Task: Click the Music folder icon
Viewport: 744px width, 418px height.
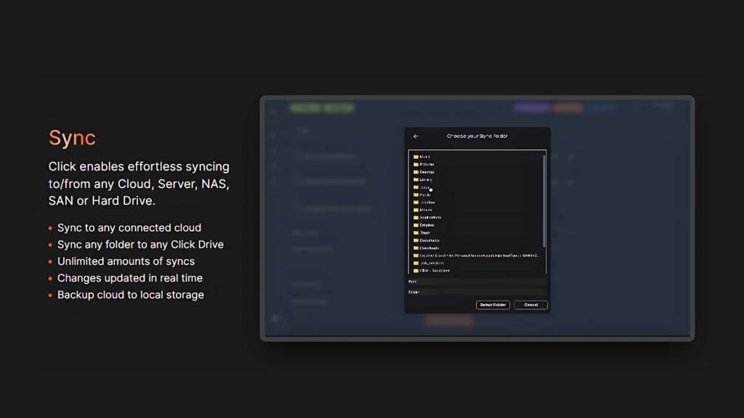Action: (x=416, y=157)
